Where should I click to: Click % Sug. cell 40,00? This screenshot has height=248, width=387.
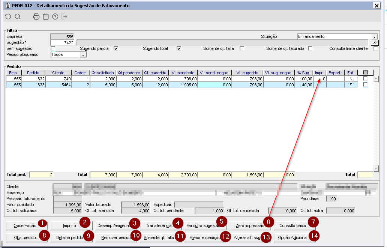point(304,85)
